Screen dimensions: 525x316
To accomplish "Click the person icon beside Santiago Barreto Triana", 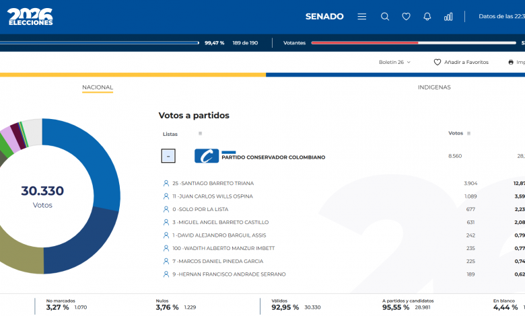I will coord(166,183).
